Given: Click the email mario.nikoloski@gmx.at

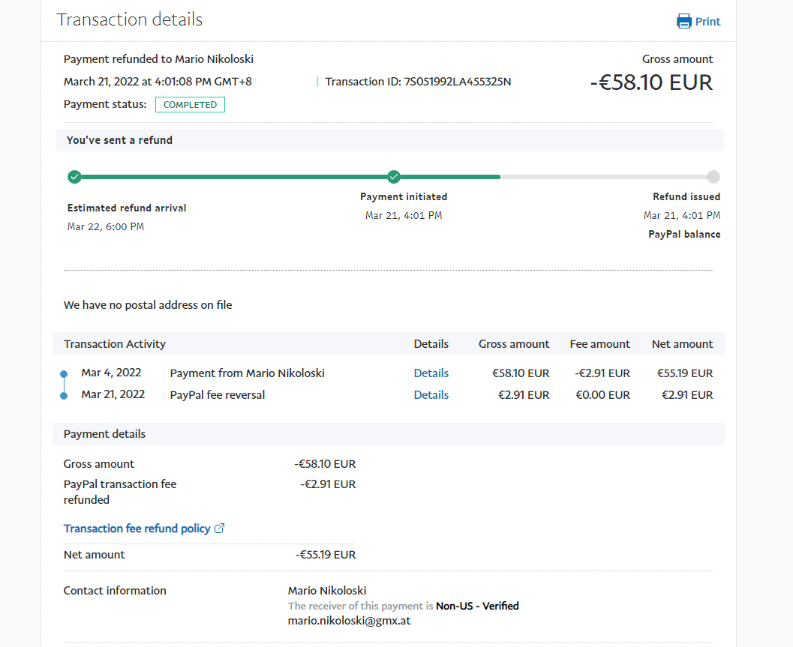Looking at the screenshot, I should pos(349,621).
